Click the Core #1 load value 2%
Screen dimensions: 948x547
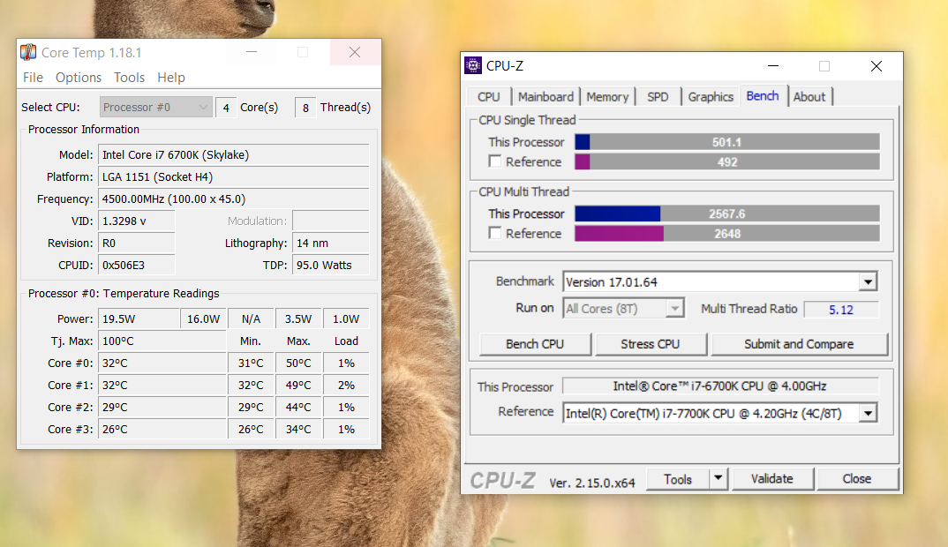(346, 385)
